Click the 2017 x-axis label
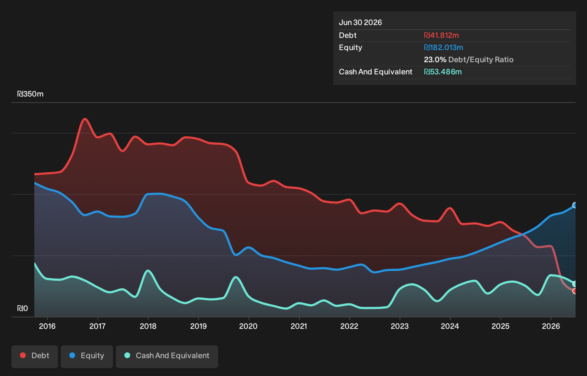Screen dimensions: 587x376 97,326
